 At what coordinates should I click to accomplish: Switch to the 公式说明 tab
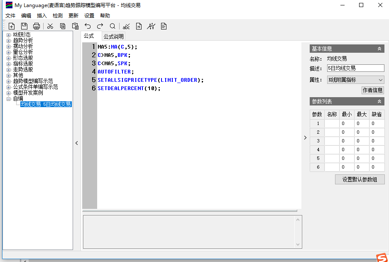click(113, 37)
